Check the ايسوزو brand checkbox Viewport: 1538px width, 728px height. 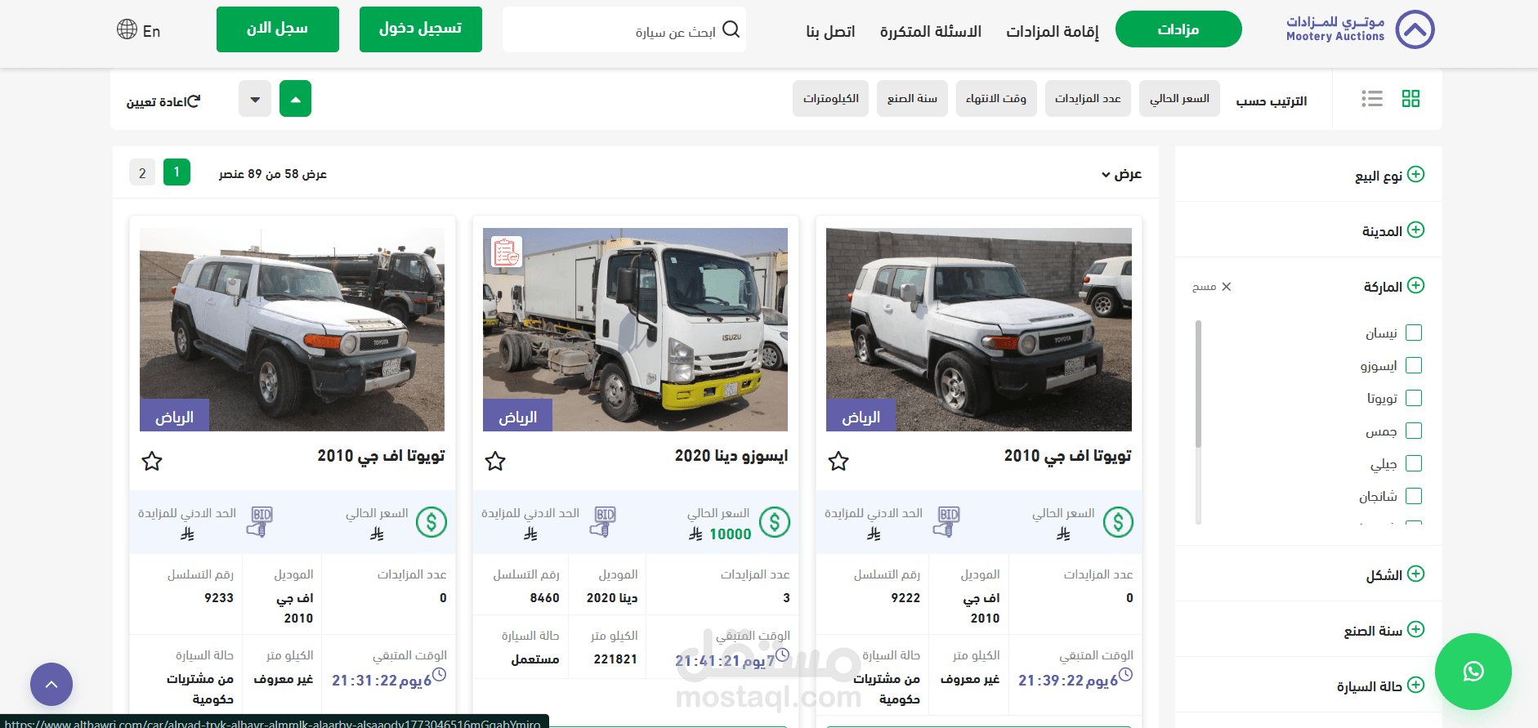[x=1414, y=365]
